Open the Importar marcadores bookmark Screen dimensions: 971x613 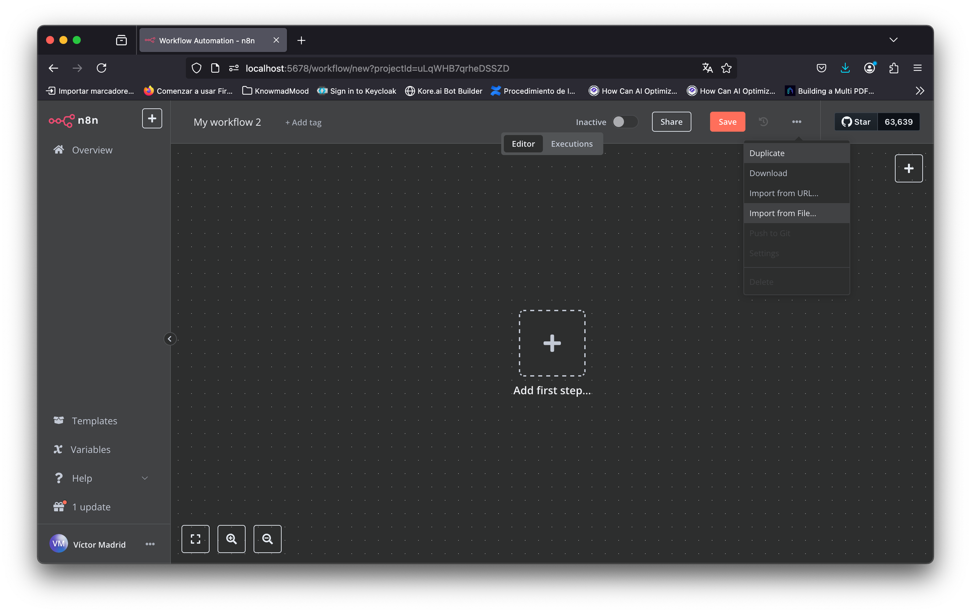(90, 91)
